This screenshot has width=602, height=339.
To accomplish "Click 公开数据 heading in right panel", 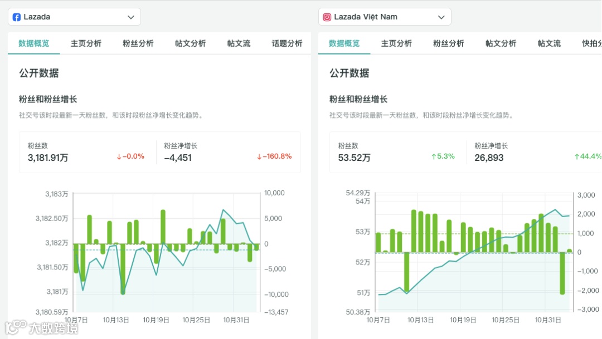I will pos(349,73).
